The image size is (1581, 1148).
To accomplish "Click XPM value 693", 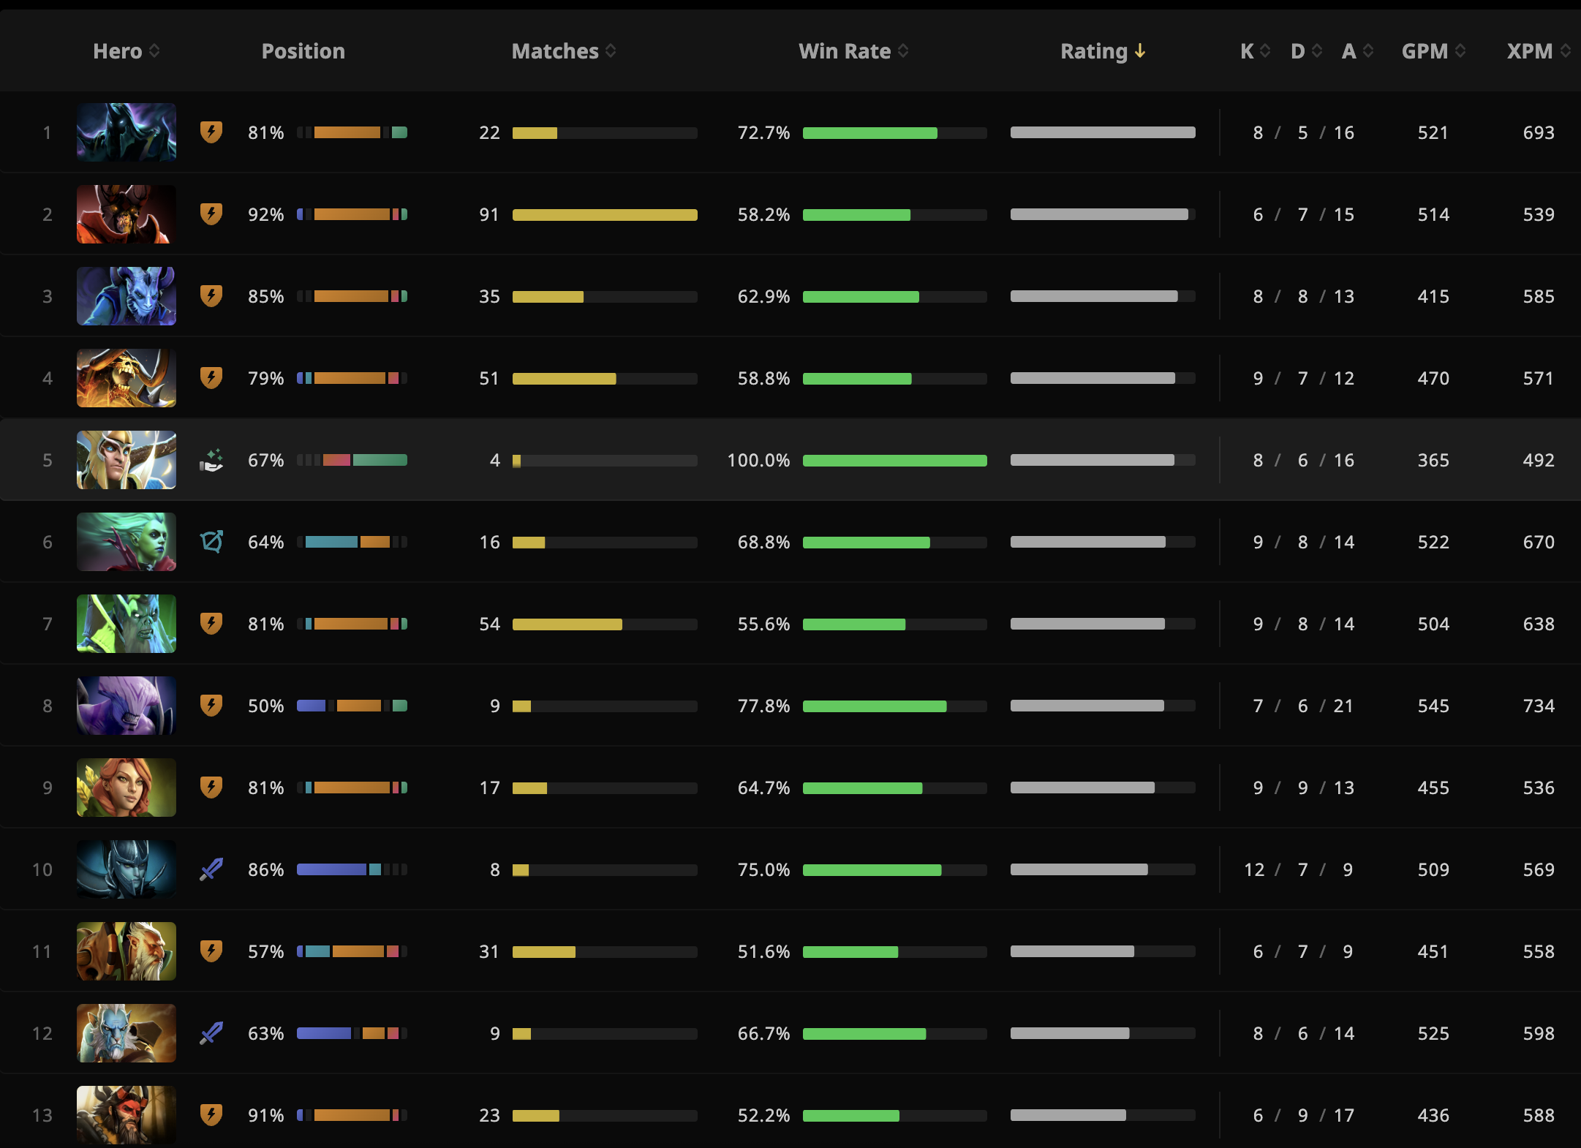I will [x=1539, y=133].
